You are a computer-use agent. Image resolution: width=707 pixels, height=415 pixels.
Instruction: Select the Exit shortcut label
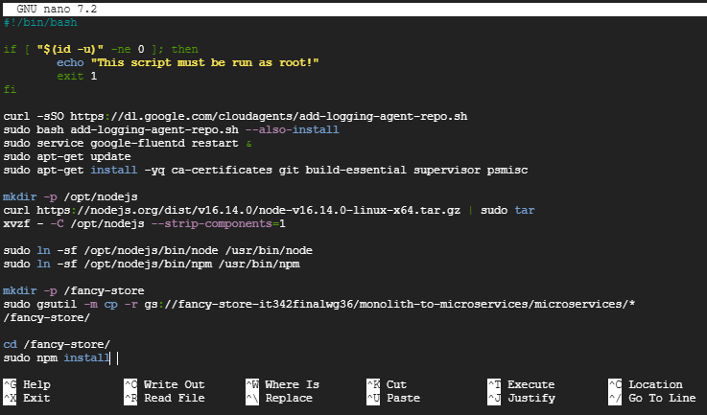pos(36,398)
